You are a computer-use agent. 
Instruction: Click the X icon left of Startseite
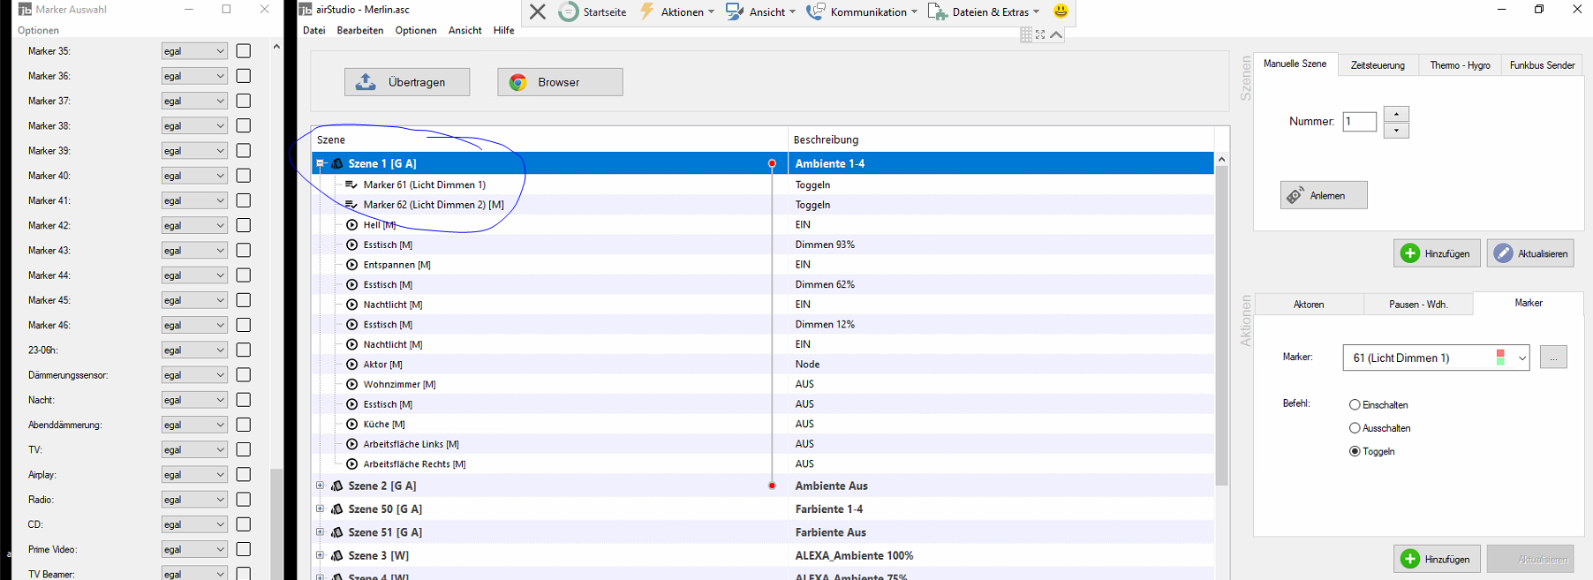tap(538, 11)
